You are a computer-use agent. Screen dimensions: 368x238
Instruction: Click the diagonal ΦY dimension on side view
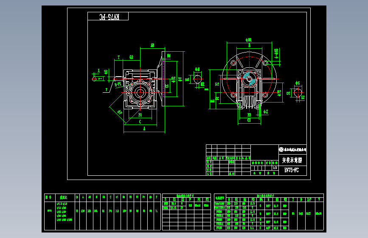120,112
